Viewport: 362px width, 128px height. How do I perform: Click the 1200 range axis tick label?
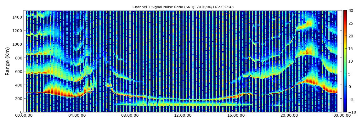pos(18,31)
